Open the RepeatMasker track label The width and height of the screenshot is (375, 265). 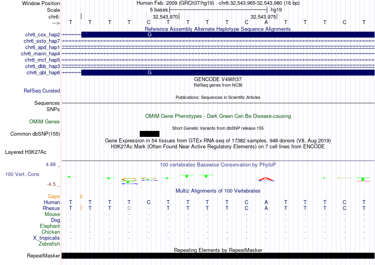(x=43, y=256)
